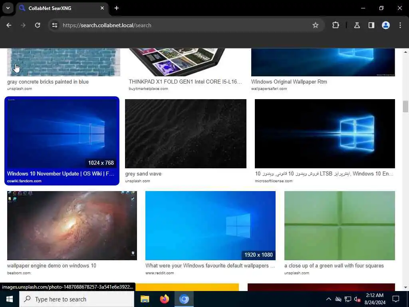Go back to the previous page
409x307 pixels.
coord(9,25)
